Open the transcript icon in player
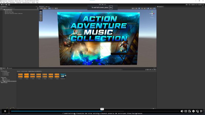The height and width of the screenshot is (115, 205). pos(190,111)
